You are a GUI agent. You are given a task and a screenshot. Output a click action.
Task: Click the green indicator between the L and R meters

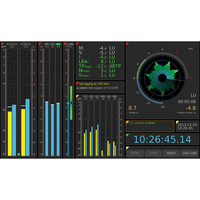pos(19,154)
